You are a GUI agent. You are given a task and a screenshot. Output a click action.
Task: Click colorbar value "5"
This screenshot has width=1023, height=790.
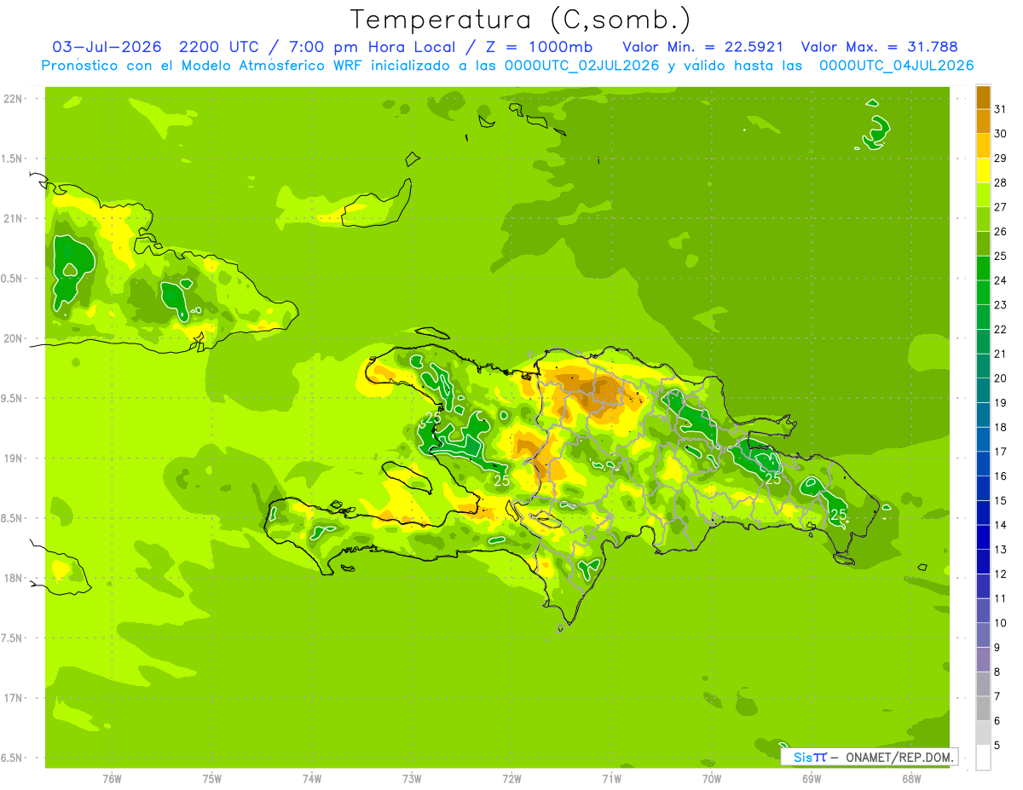click(x=997, y=745)
